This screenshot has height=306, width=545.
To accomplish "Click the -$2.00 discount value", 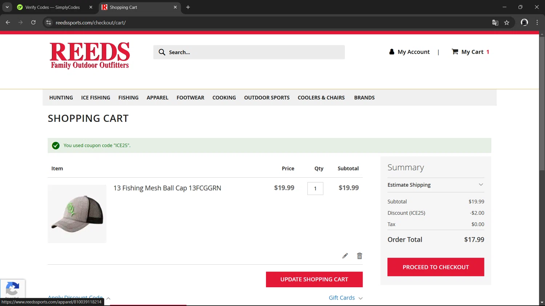I will [x=477, y=213].
